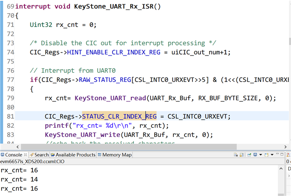The width and height of the screenshot is (291, 196).
Task: Click the icon in the panel right of Console
Action: 289,155
